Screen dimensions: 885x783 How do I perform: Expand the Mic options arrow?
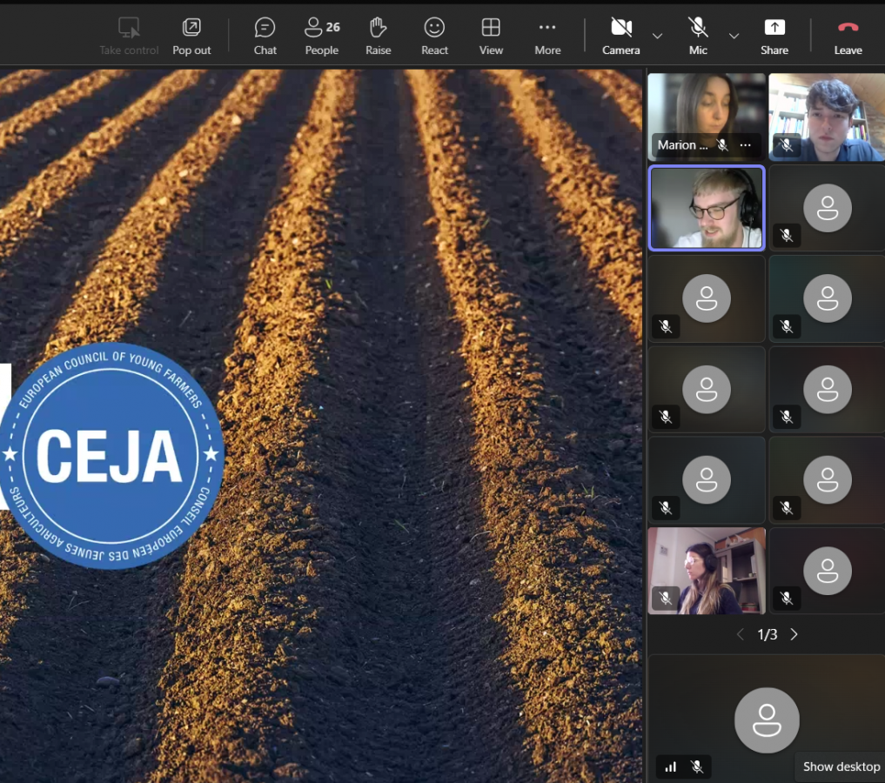click(734, 36)
